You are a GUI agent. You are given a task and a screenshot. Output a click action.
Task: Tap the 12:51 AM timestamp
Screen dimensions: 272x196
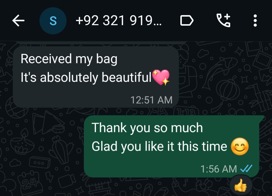point(151,100)
